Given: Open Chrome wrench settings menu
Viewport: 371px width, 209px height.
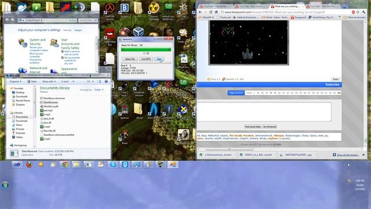Looking at the screenshot, I should tap(363, 12).
